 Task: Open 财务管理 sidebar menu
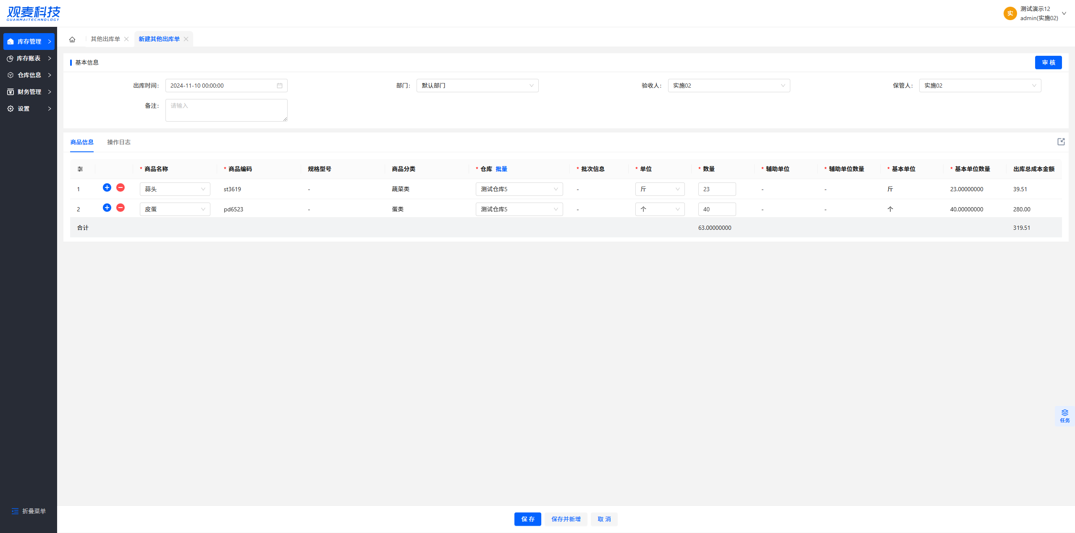(x=29, y=92)
